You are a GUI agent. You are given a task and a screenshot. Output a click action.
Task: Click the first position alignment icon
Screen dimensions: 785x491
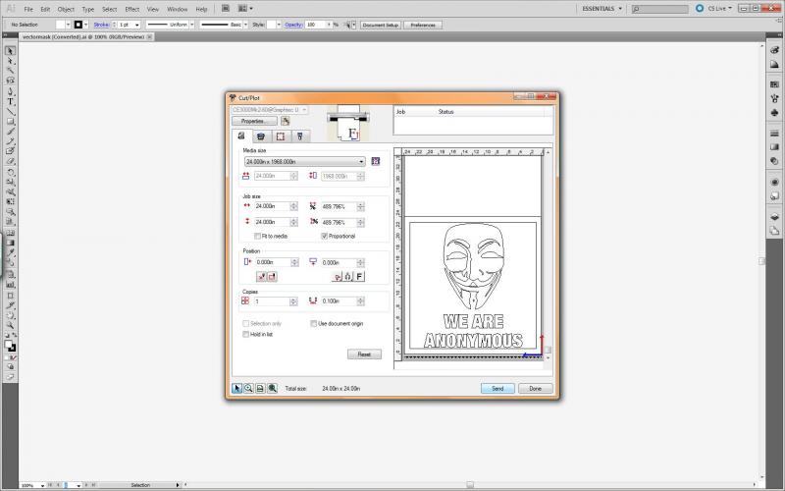pyautogui.click(x=261, y=277)
